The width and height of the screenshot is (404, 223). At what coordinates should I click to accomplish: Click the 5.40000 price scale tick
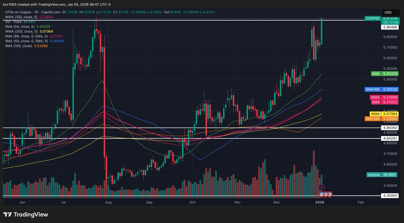[390, 79]
